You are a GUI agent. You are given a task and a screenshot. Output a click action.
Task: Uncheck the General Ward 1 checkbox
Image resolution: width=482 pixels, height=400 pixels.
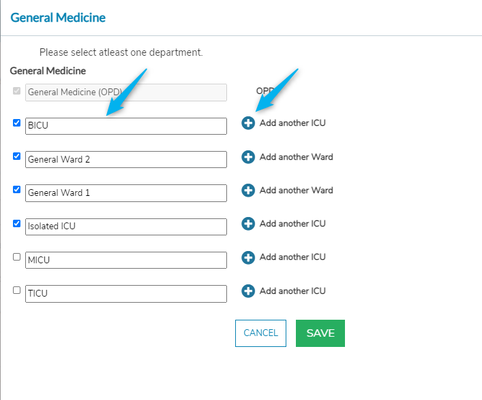pyautogui.click(x=17, y=189)
